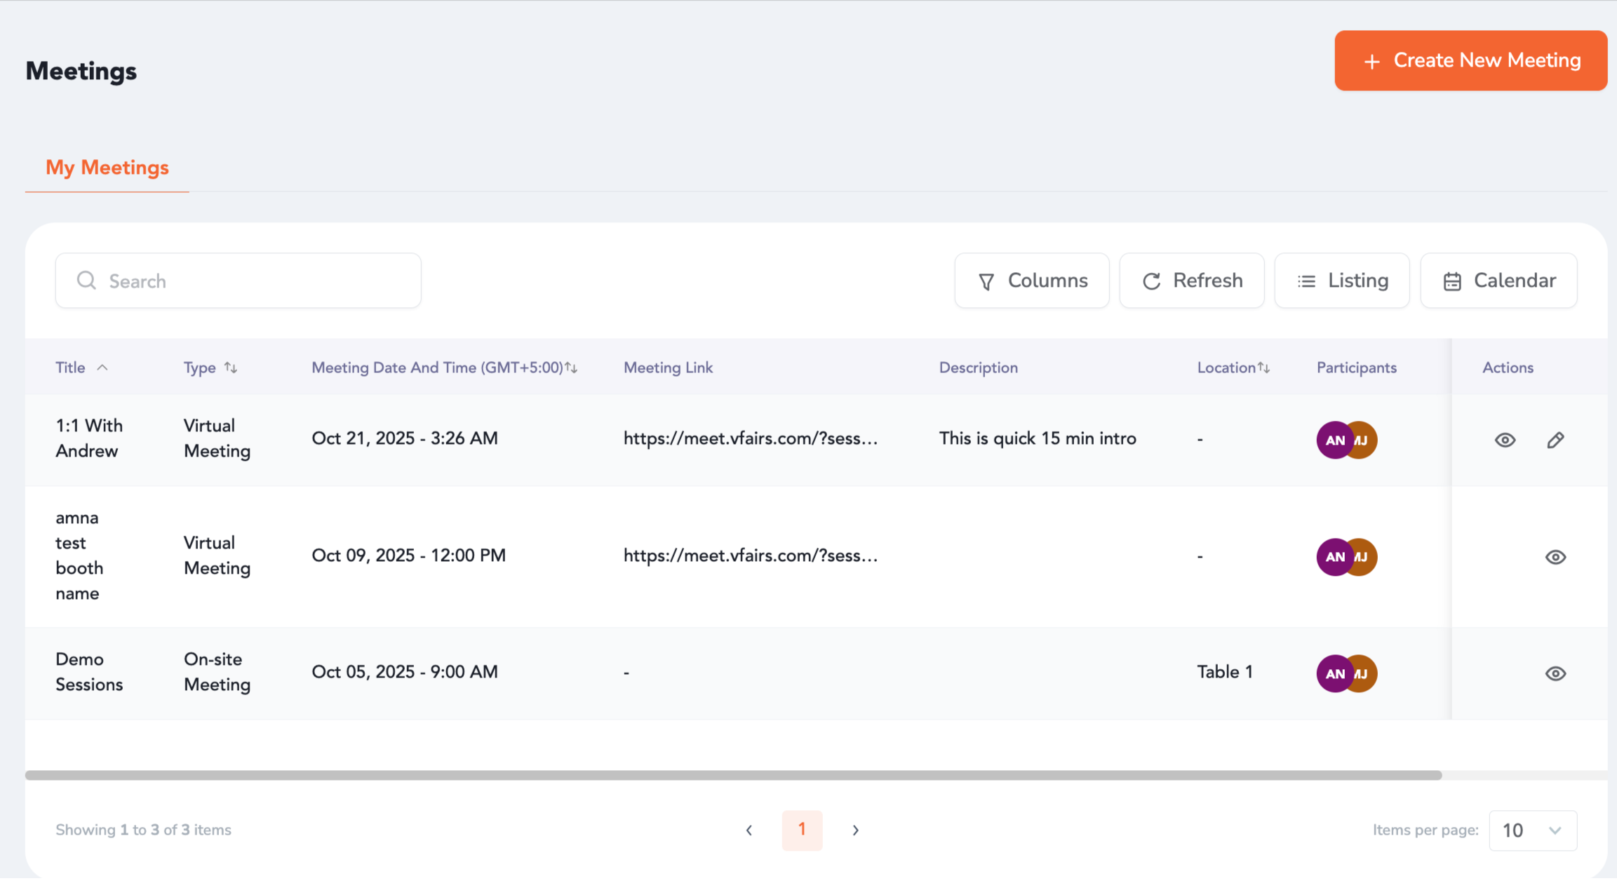View the amna test booth name meeting
This screenshot has width=1617, height=895.
[x=1555, y=557]
